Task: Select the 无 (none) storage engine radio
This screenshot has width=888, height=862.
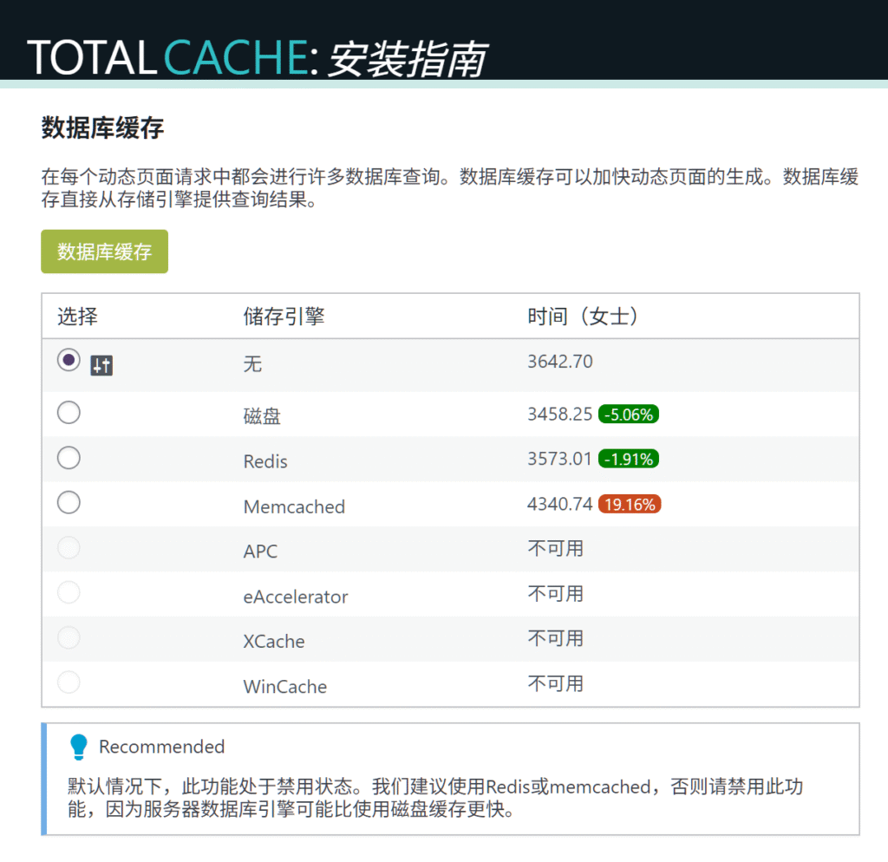Action: (x=69, y=360)
